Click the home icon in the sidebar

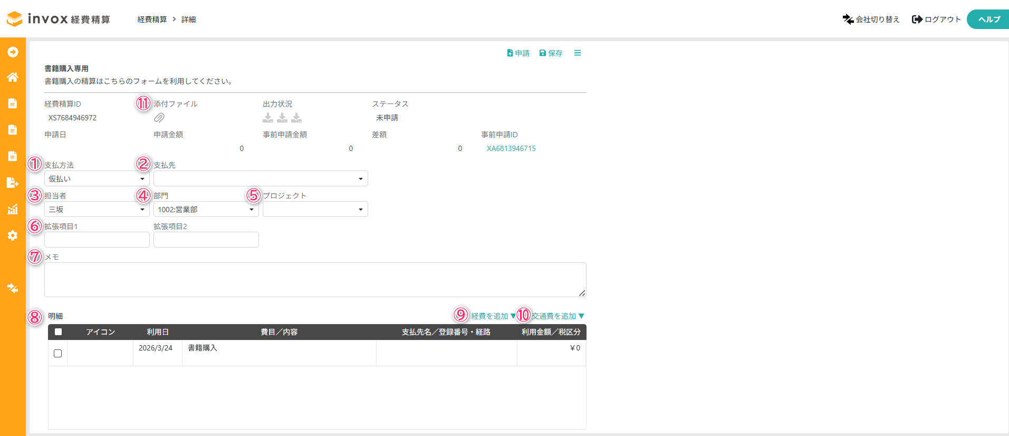[13, 77]
